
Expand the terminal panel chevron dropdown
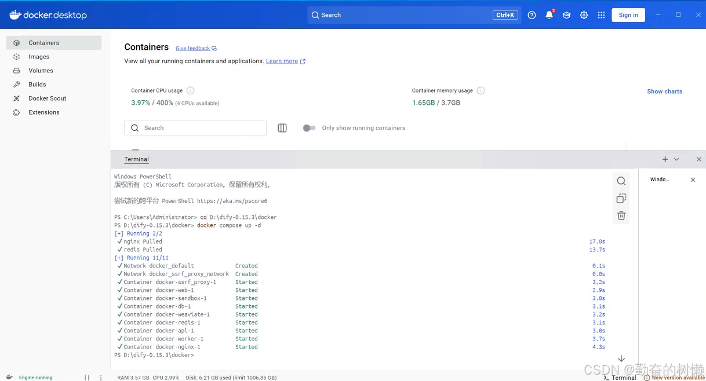tap(676, 159)
